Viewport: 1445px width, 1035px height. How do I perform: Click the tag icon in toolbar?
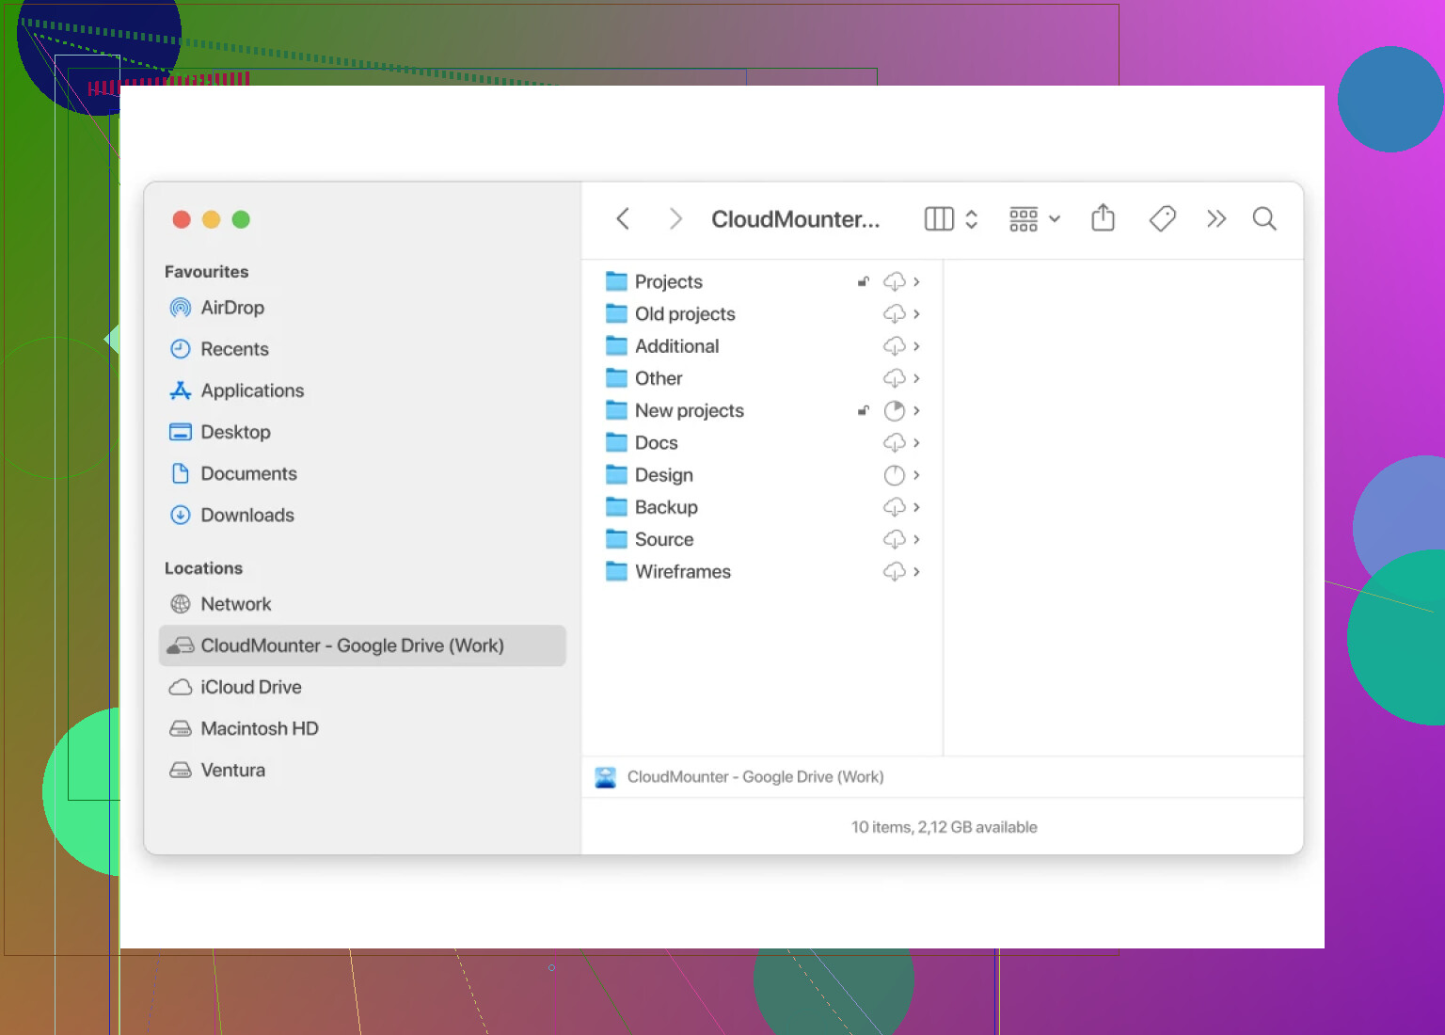pos(1162,218)
